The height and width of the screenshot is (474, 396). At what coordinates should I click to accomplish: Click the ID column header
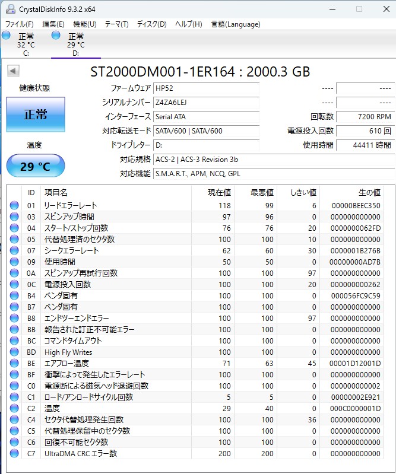click(x=31, y=192)
